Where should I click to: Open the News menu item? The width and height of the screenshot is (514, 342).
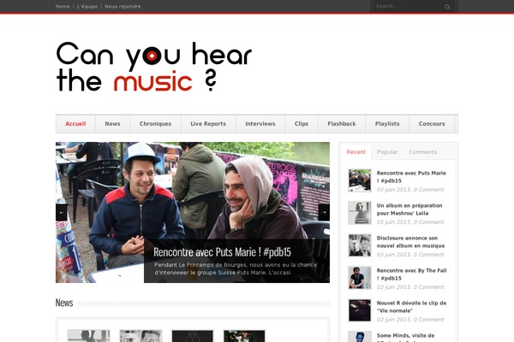(x=112, y=124)
